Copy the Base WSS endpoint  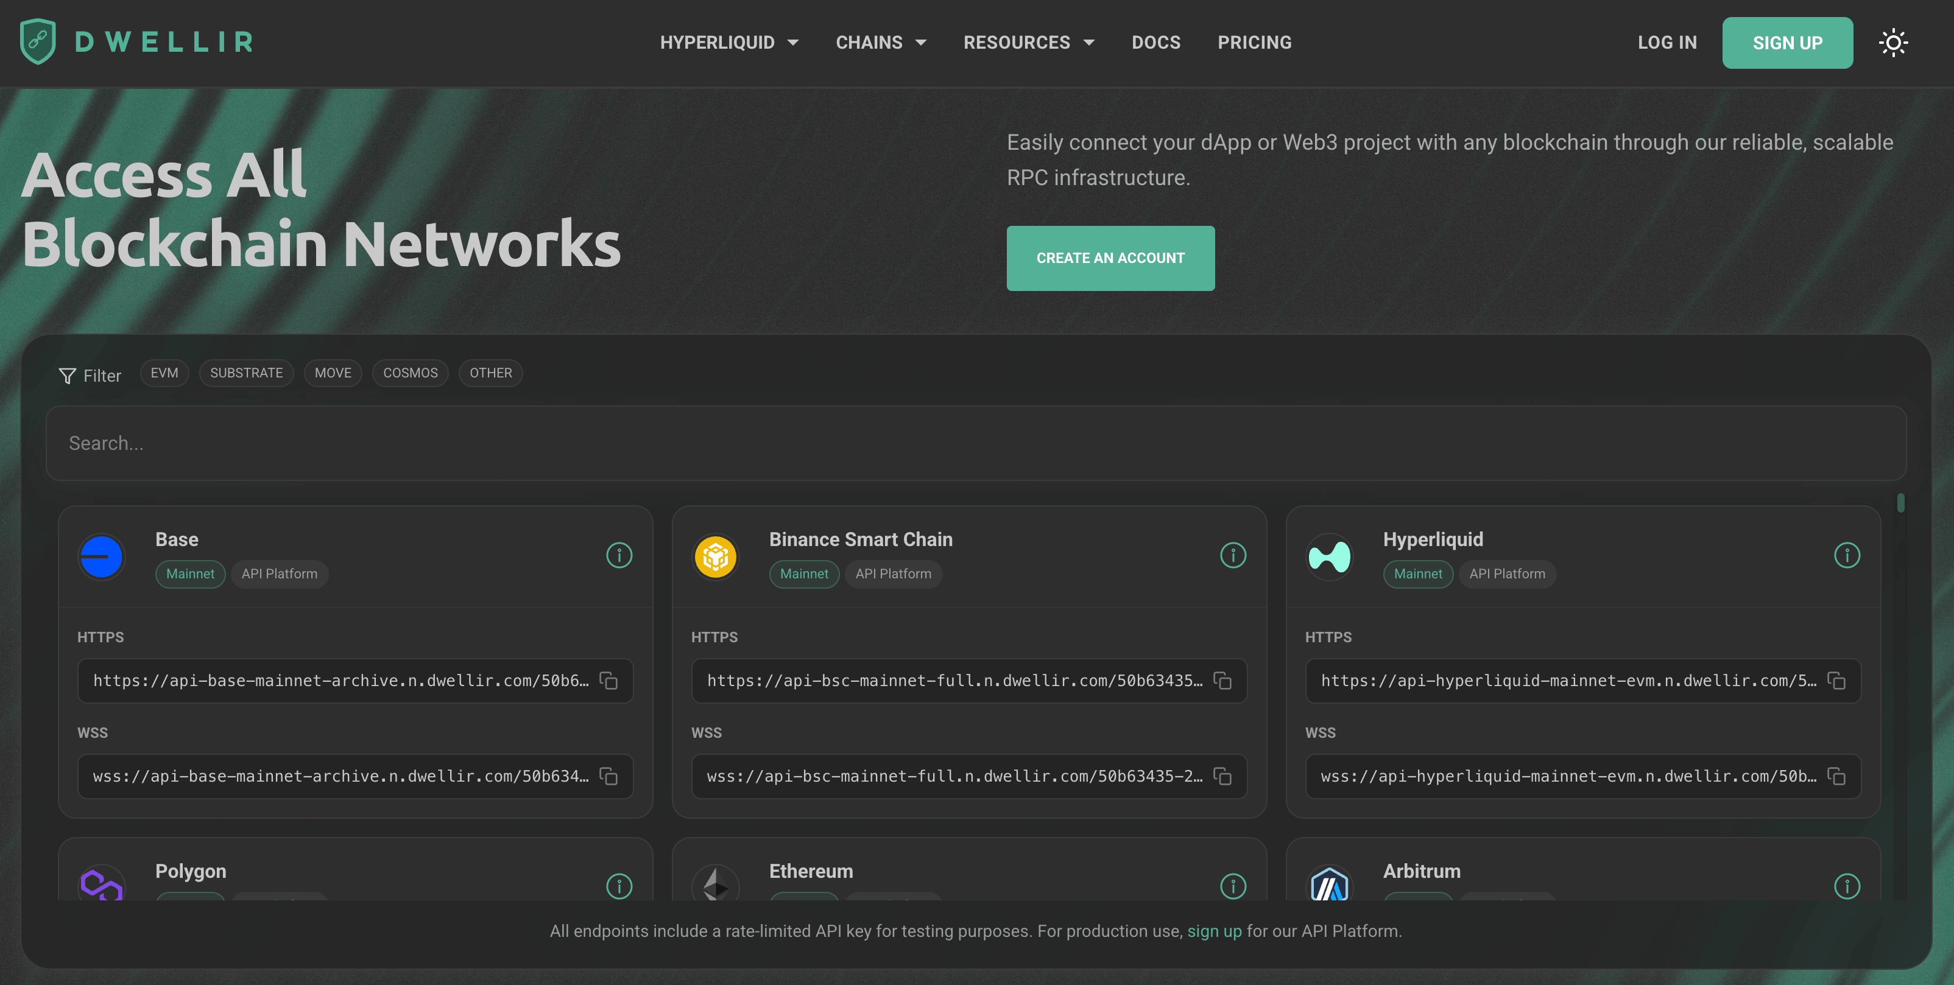tap(608, 776)
